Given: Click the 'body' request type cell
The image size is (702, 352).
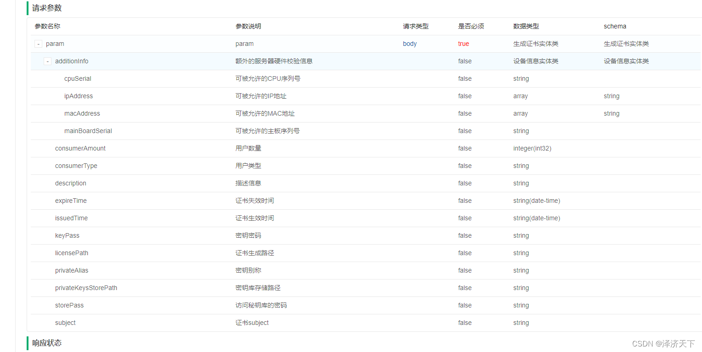Looking at the screenshot, I should [x=410, y=44].
